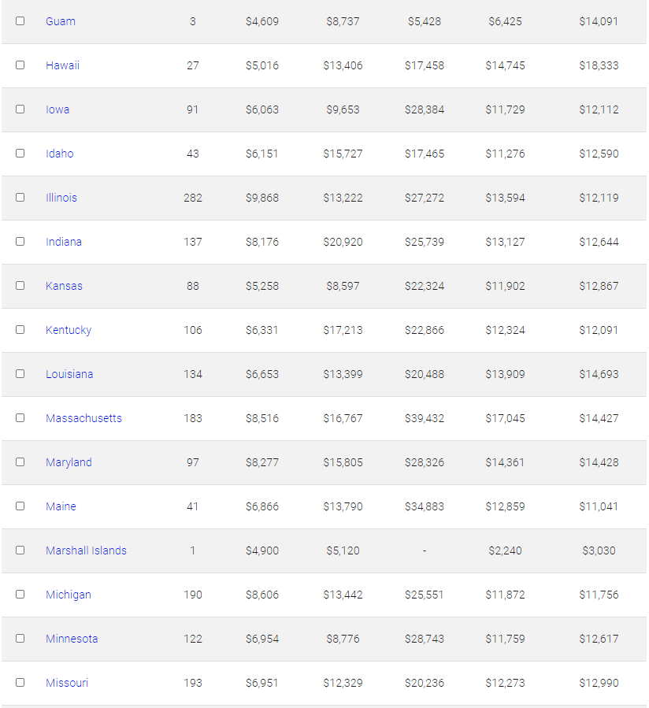Open the Hawaii state link
The height and width of the screenshot is (708, 649).
[x=62, y=65]
